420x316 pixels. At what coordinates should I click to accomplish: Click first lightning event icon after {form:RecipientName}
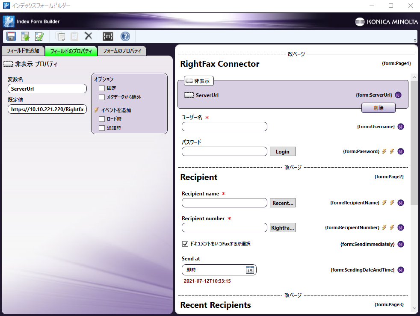coord(385,203)
